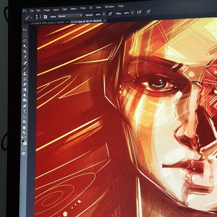217x217 pixels.
Task: Open the Layer menu
Action: point(56,10)
